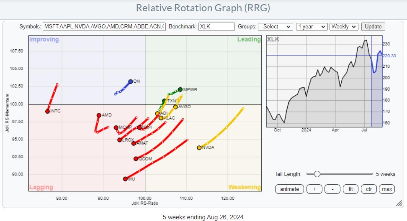Select the AMD marker in Lagging quadrant

click(x=99, y=115)
